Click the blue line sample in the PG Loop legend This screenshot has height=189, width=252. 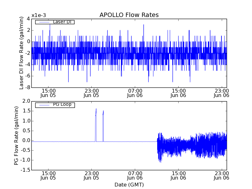pyautogui.click(x=44, y=105)
